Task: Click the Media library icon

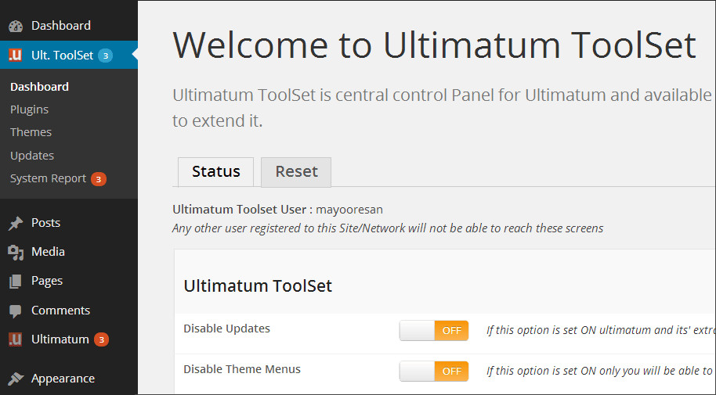Action: click(16, 253)
